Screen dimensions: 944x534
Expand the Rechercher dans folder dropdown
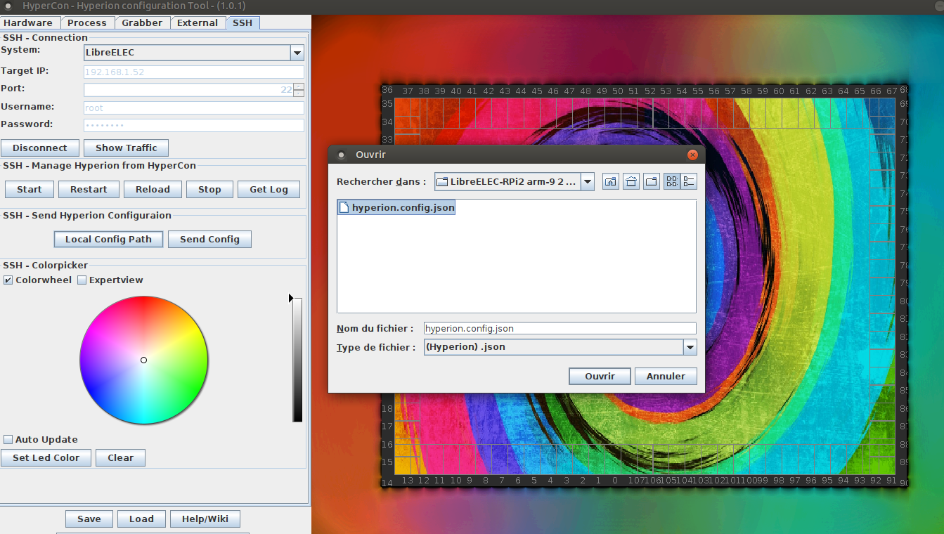pos(588,182)
